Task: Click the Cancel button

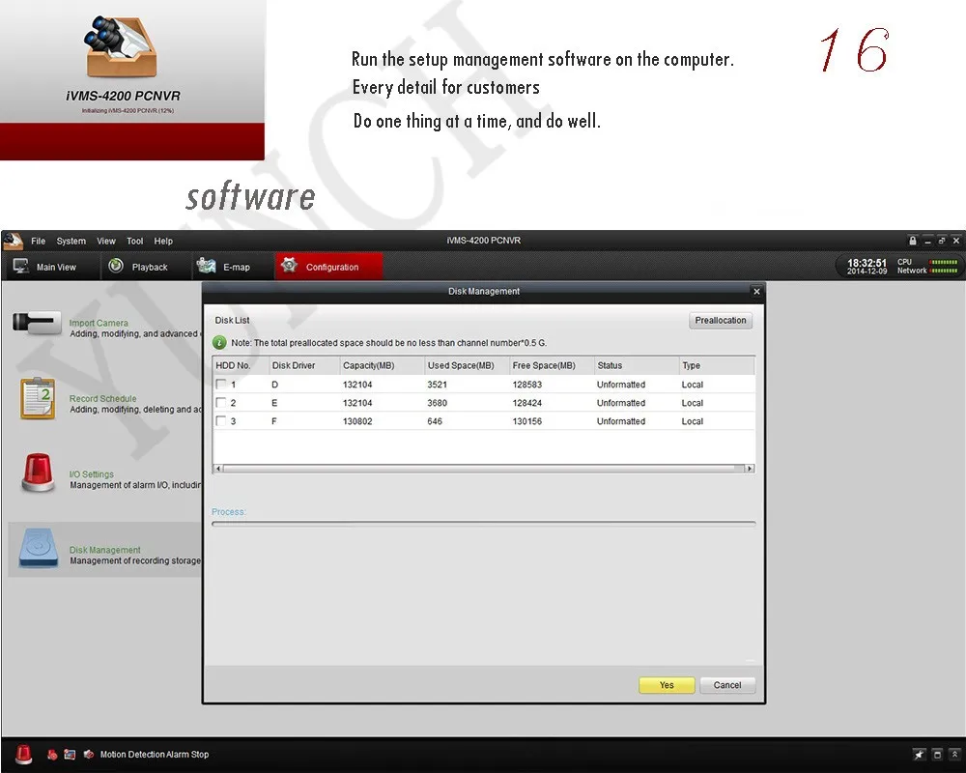Action: [x=727, y=685]
